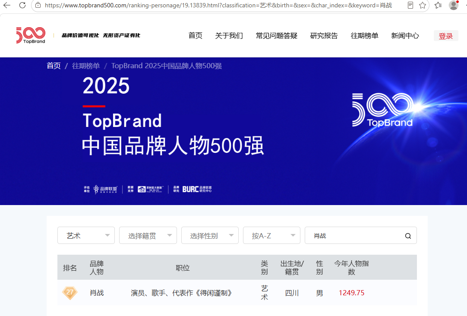
Task: Follow the 往期榜单 breadcrumb link
Action: (86, 66)
